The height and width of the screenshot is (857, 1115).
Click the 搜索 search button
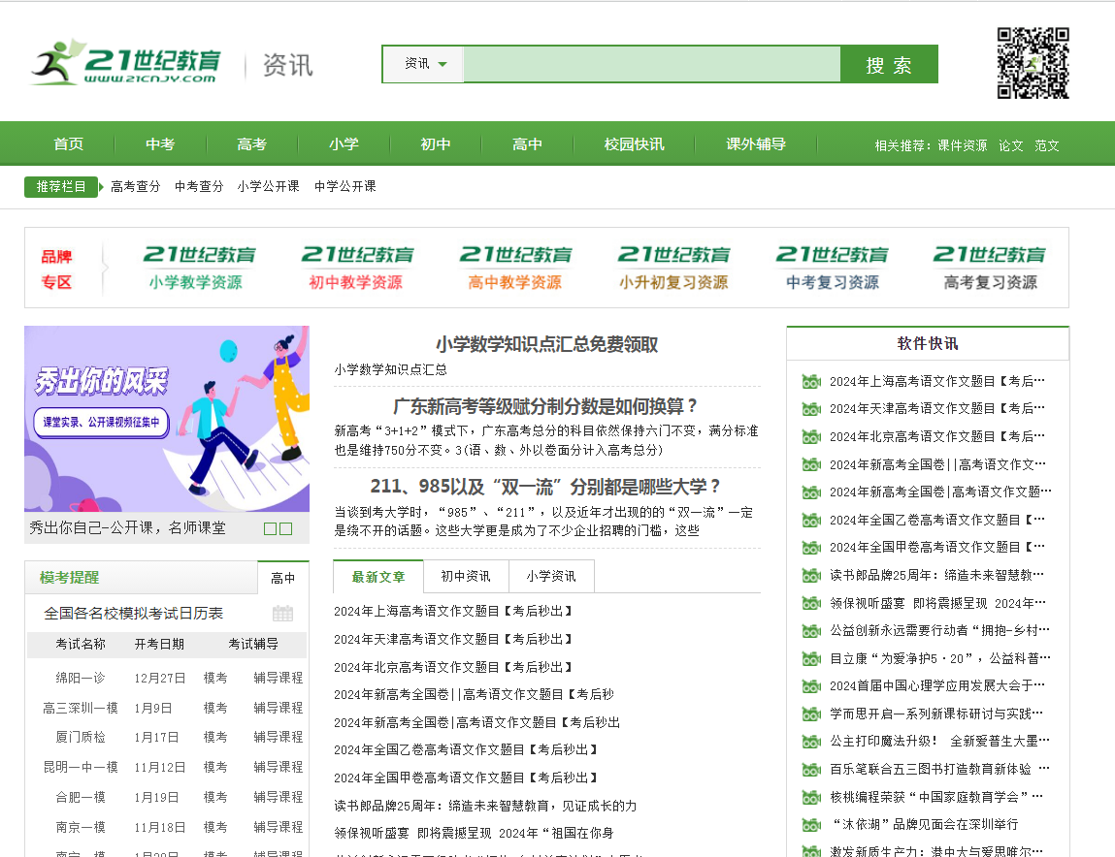click(x=889, y=64)
